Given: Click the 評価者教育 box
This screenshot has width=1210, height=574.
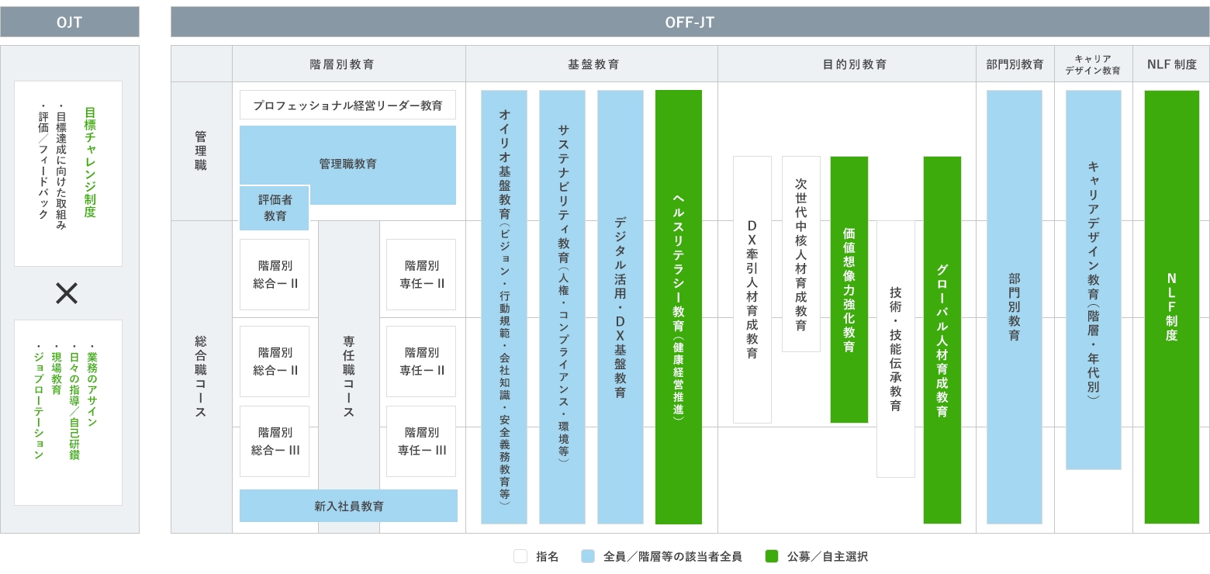Looking at the screenshot, I should click(x=275, y=208).
